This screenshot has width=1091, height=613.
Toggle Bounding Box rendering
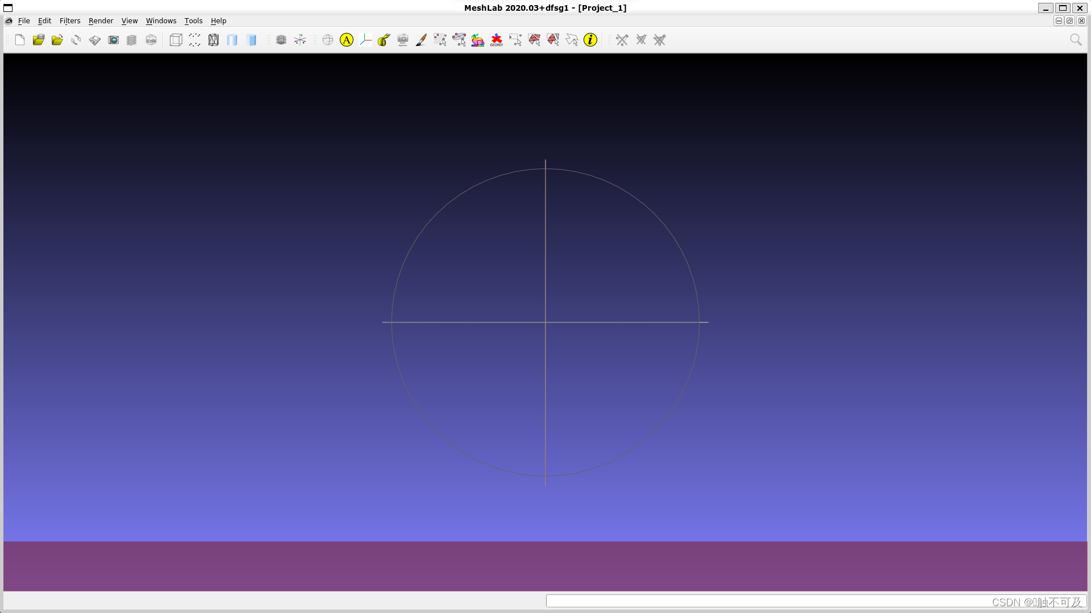click(176, 40)
